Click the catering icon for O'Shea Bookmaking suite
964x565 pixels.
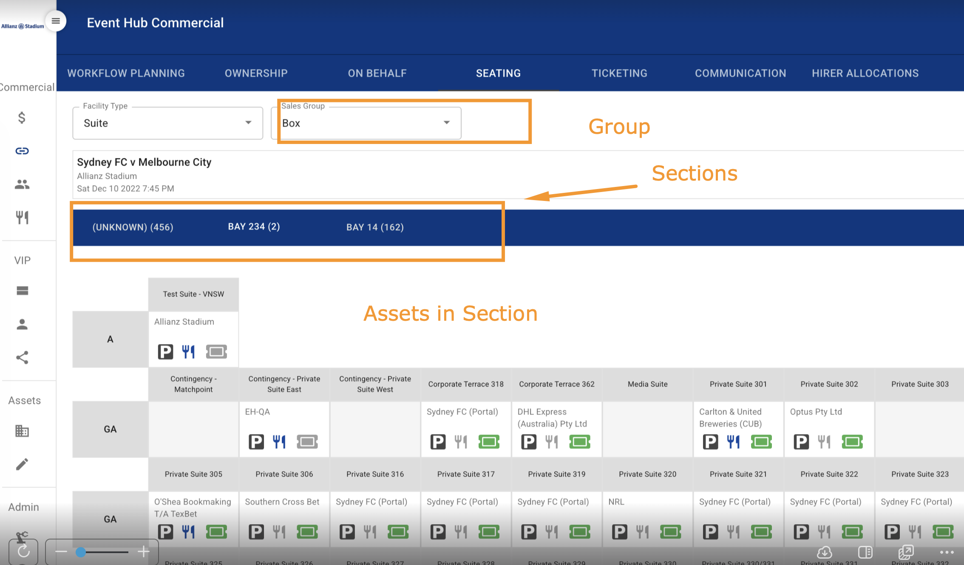click(x=188, y=532)
